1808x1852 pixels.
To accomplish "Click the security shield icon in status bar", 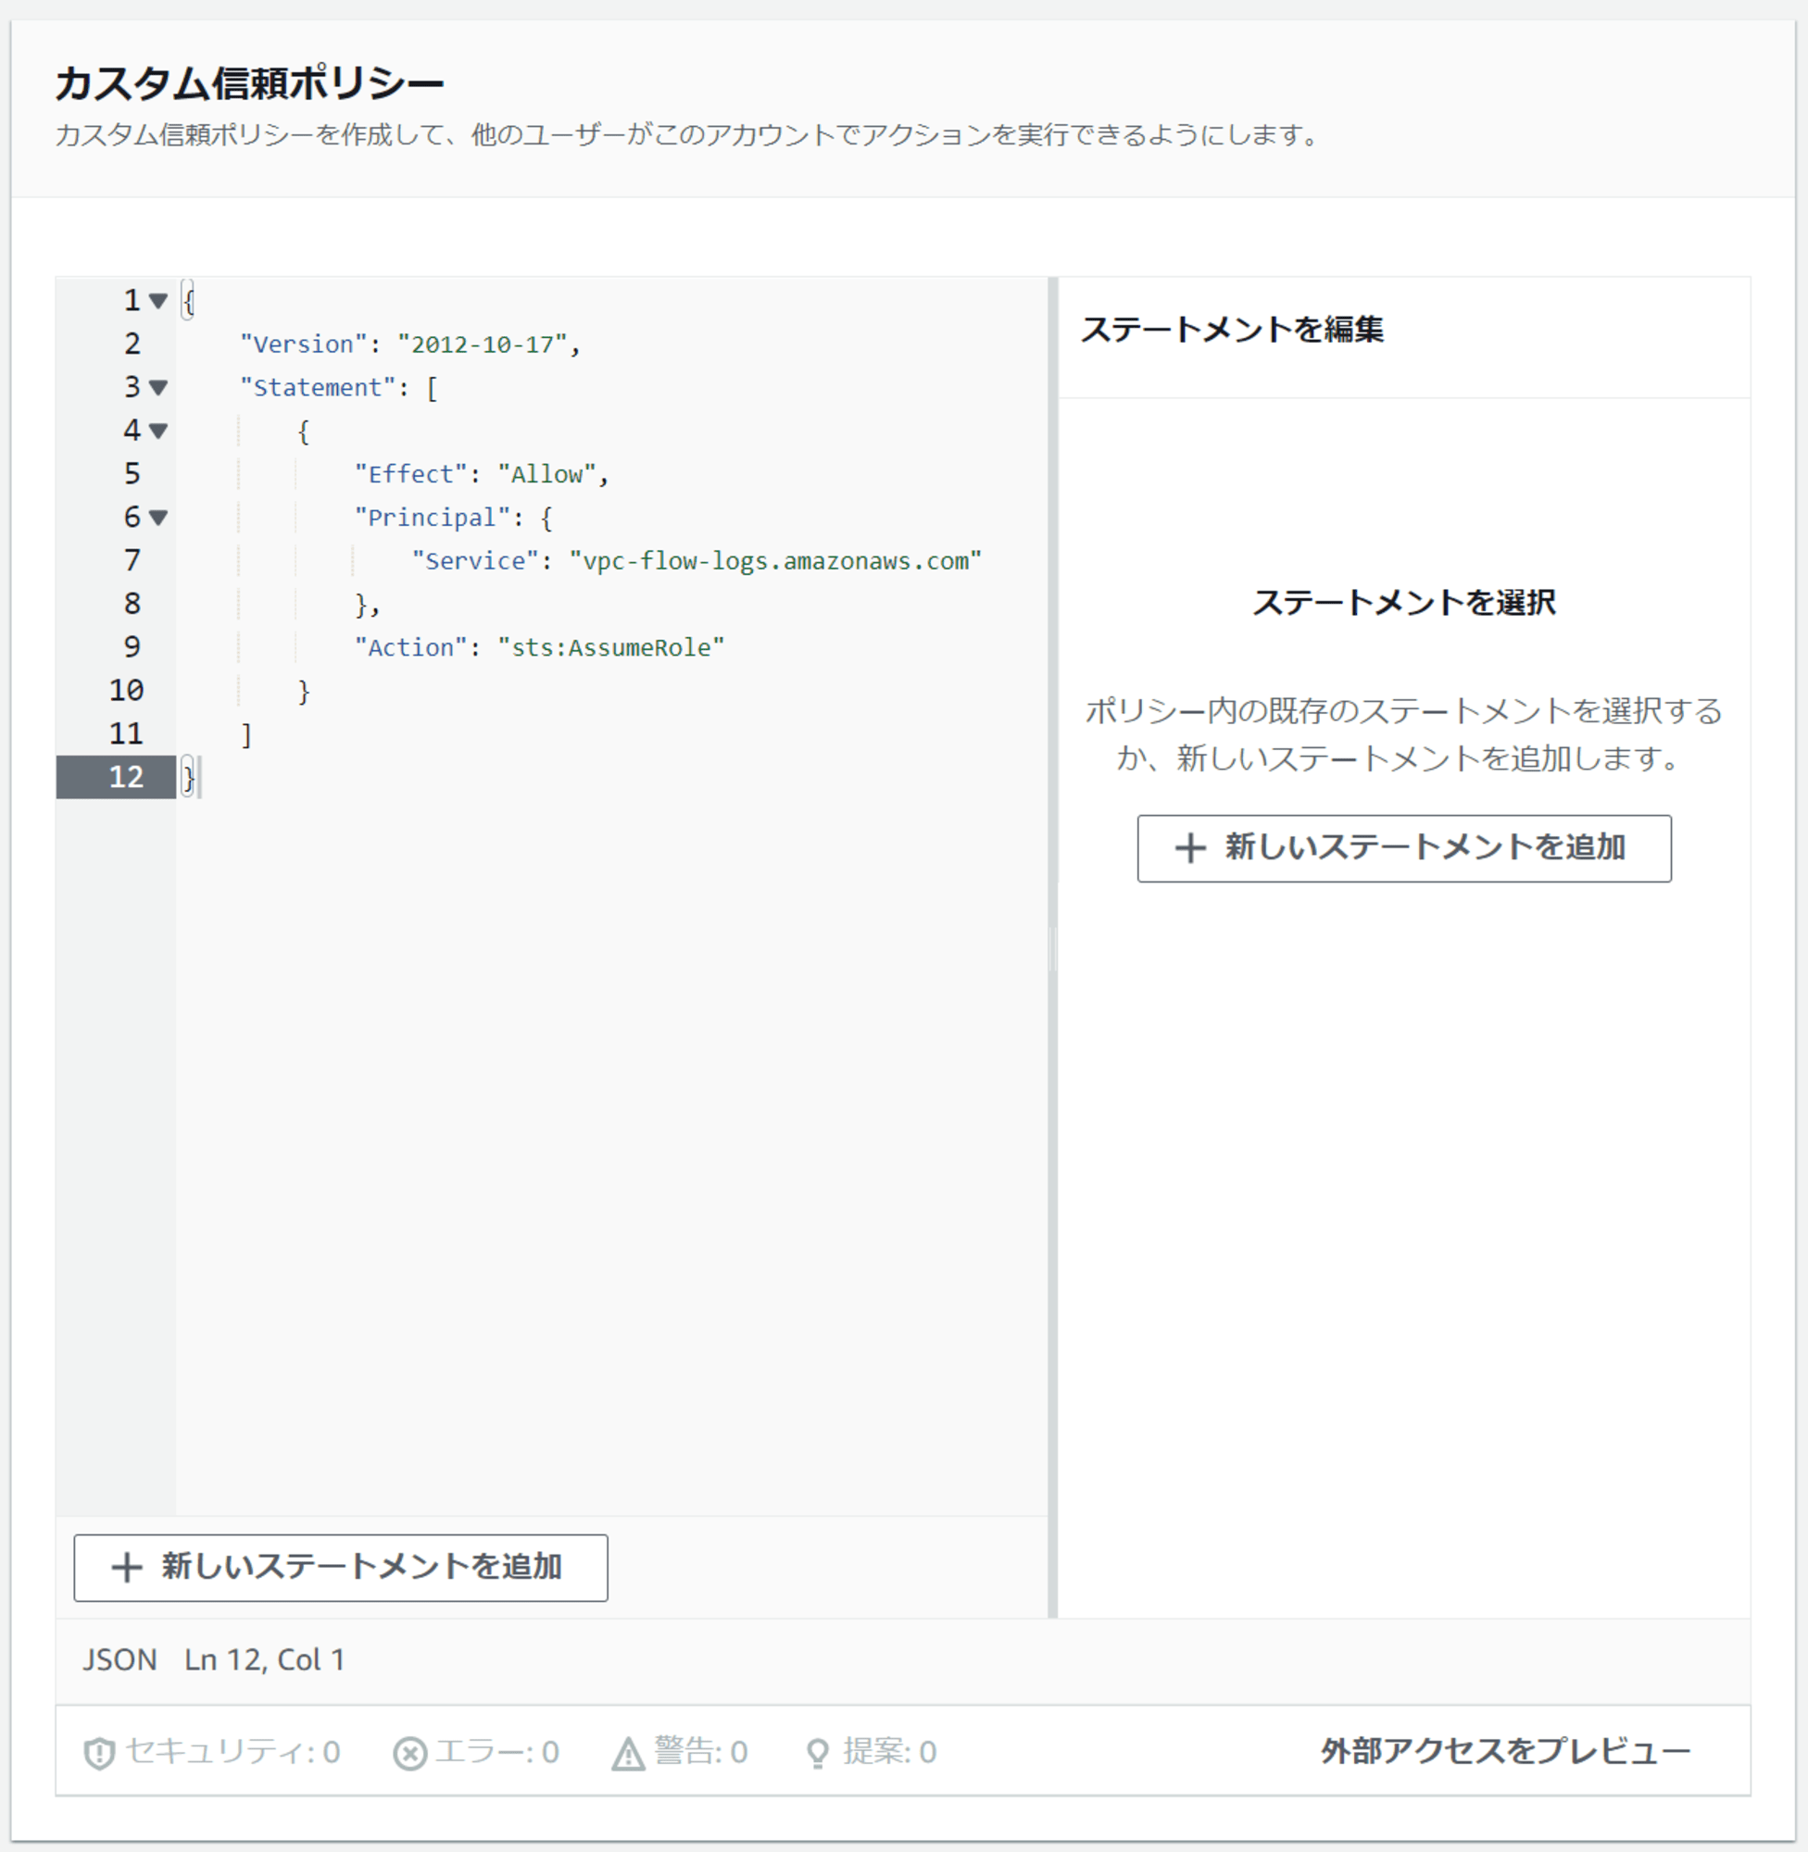I will 99,1753.
